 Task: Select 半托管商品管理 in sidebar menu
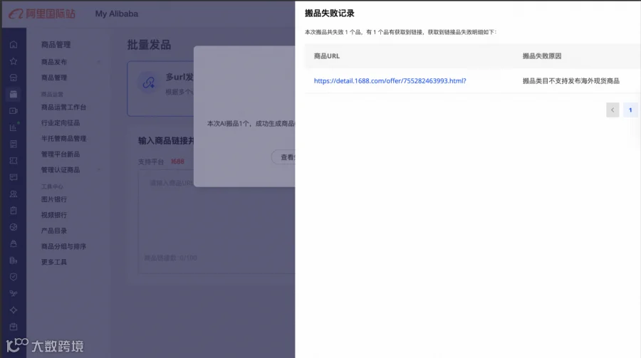tap(63, 139)
